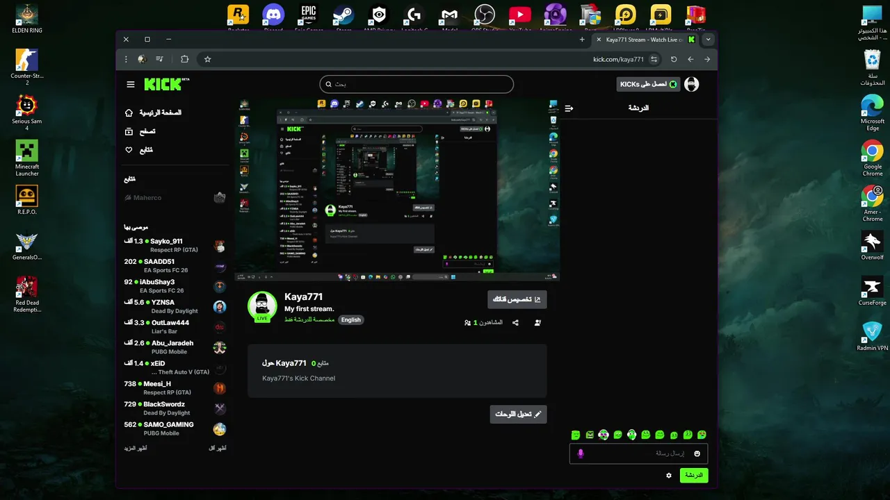Go back with the browser arrow

(x=690, y=60)
